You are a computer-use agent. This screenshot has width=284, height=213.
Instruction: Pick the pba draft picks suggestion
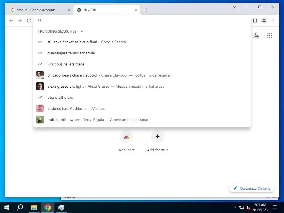142,97
